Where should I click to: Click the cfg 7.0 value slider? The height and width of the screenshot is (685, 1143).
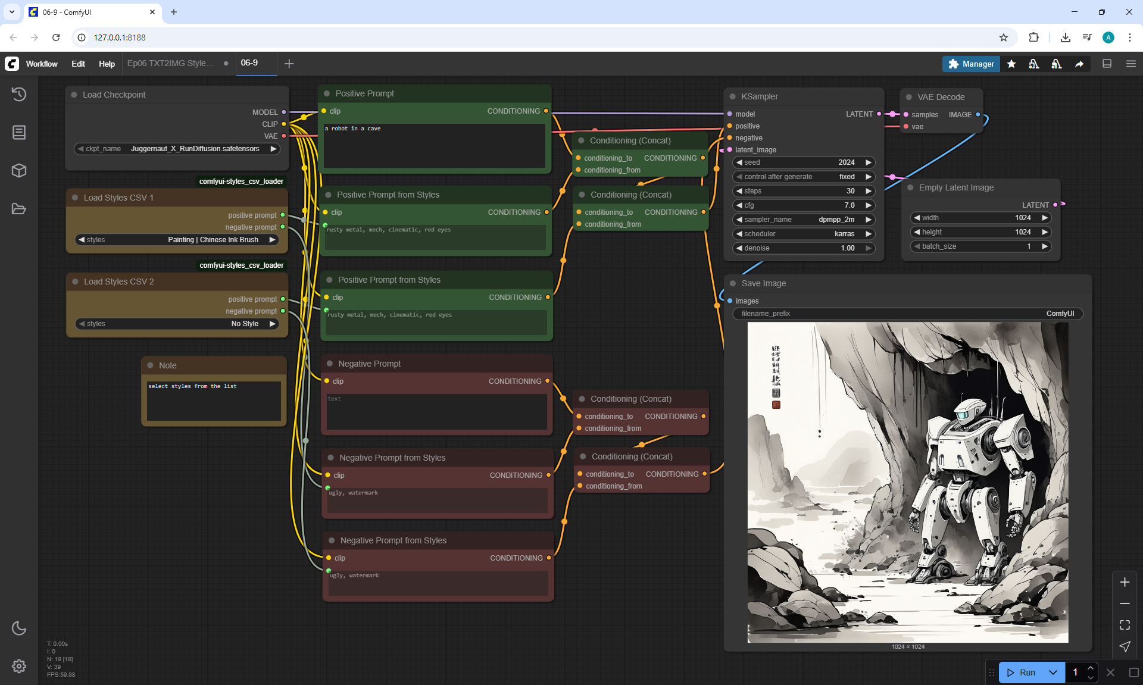pos(802,205)
